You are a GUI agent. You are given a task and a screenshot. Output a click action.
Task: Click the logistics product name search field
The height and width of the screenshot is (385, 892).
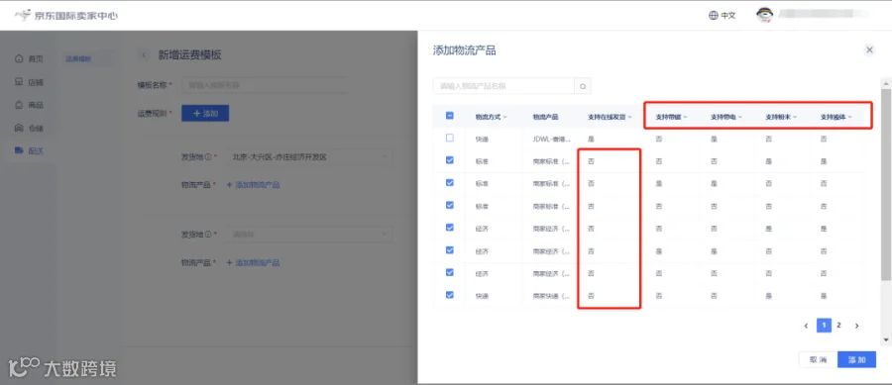(503, 86)
